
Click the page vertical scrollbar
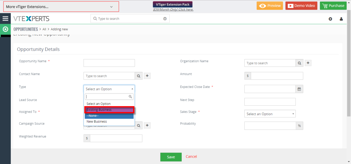[349, 64]
